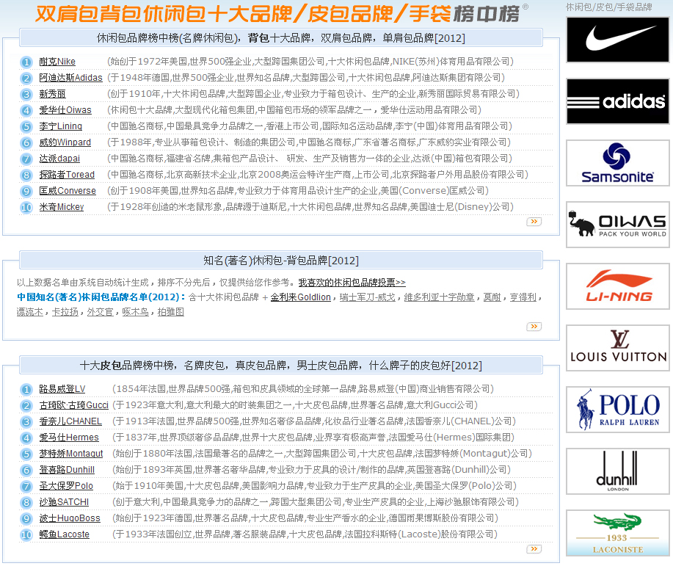Click the 双肩包背包休闲包十大品牌 page title

click(277, 14)
